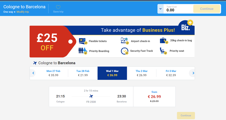
Task: Show earlier dates with left chevron
Action: (x=33, y=73)
